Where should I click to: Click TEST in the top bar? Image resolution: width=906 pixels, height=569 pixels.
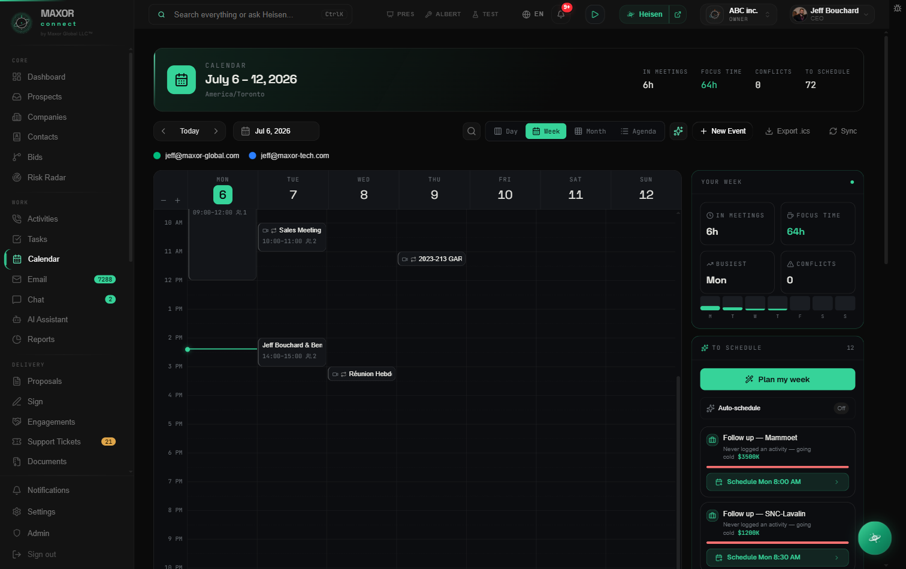click(485, 14)
